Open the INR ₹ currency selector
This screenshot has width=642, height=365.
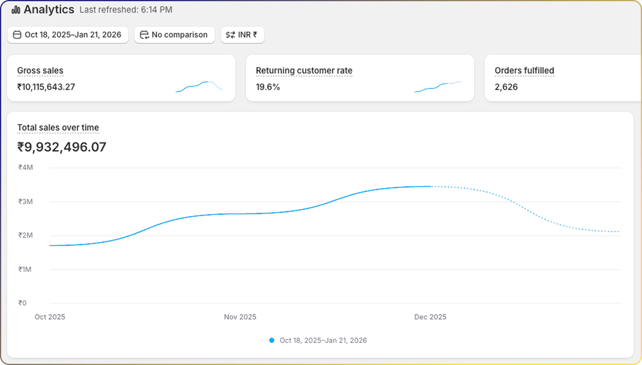pos(242,35)
